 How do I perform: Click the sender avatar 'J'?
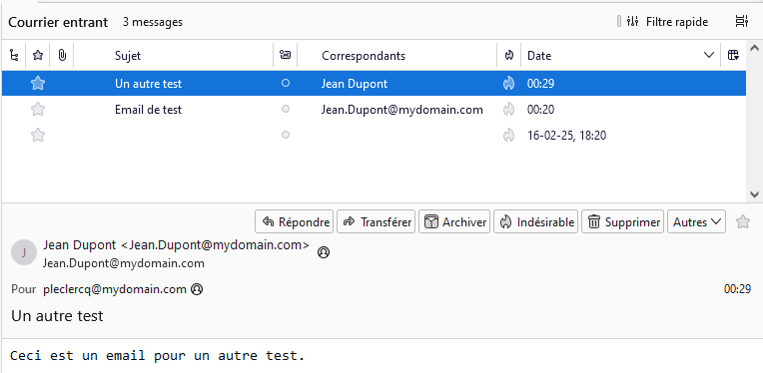tap(24, 252)
